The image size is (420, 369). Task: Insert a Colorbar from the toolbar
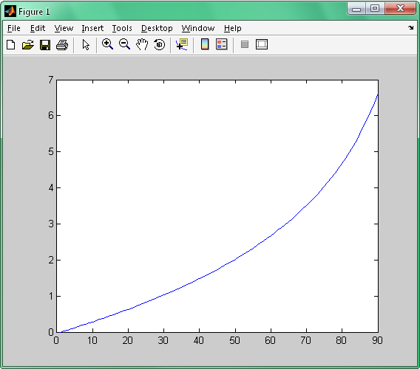(x=205, y=44)
